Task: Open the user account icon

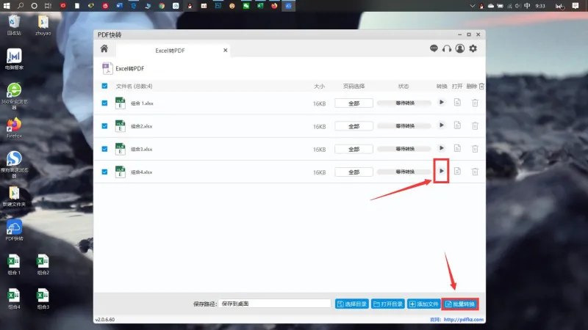Action: (460, 48)
